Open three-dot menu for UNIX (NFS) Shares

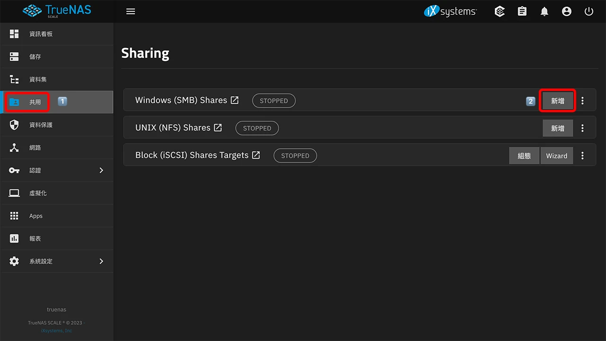tap(582, 128)
